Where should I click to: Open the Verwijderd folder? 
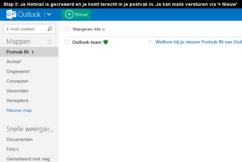click(x=17, y=100)
